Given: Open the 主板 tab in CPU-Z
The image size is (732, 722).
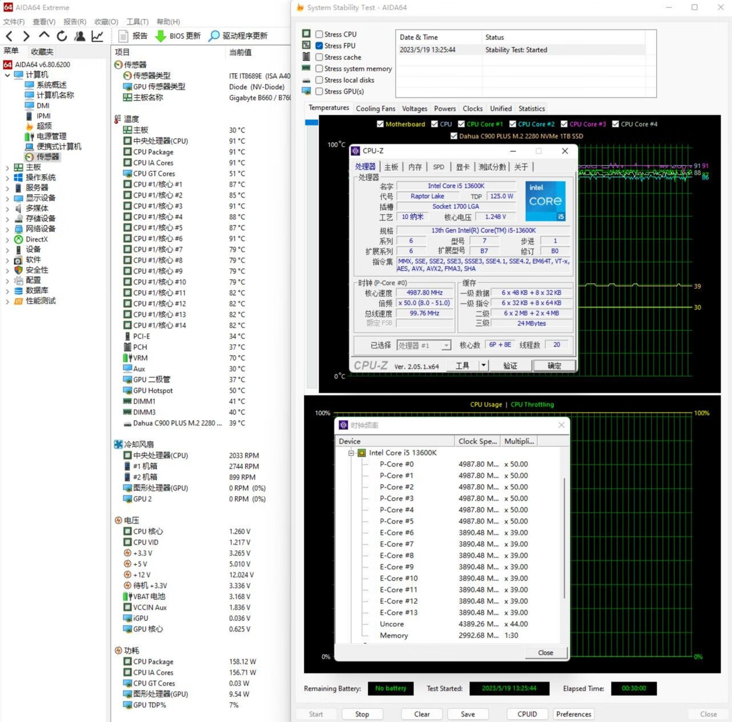Looking at the screenshot, I should pos(391,167).
